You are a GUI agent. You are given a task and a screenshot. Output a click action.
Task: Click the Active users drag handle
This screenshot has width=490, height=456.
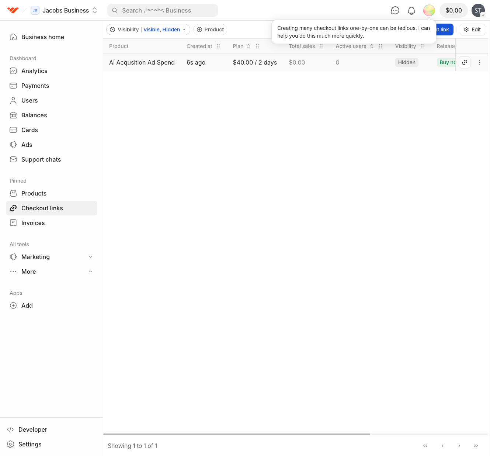pyautogui.click(x=380, y=46)
